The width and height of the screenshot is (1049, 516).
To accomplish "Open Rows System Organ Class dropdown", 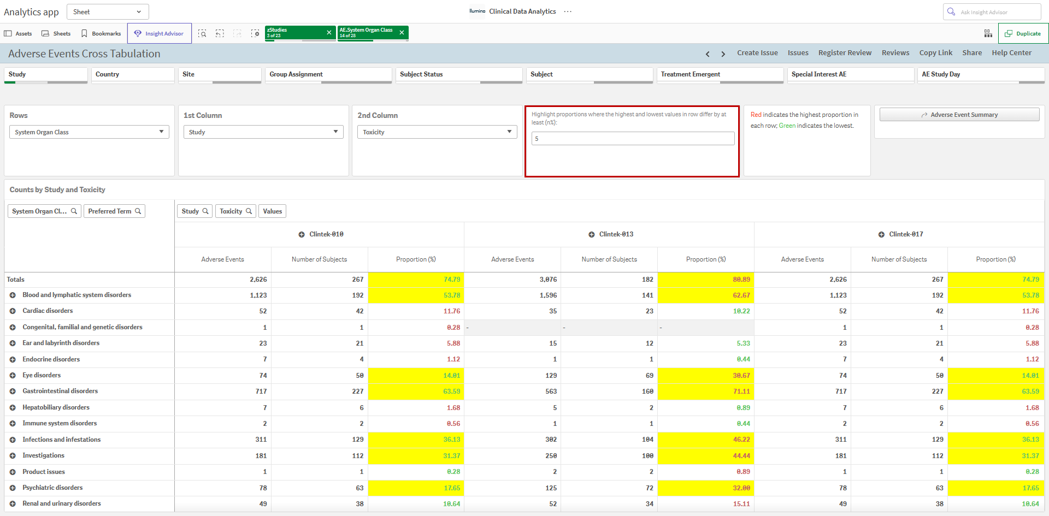I will 89,132.
